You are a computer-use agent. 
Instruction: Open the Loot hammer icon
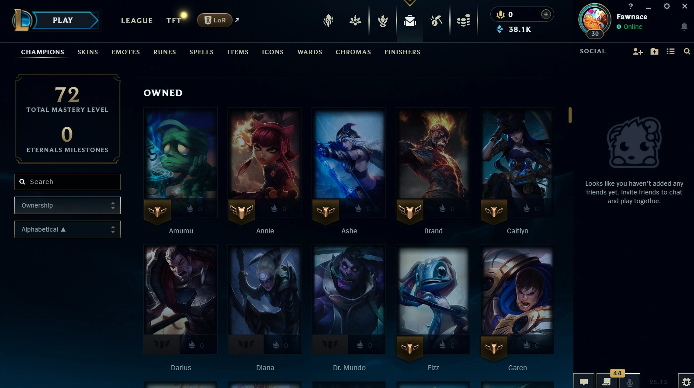coord(436,21)
